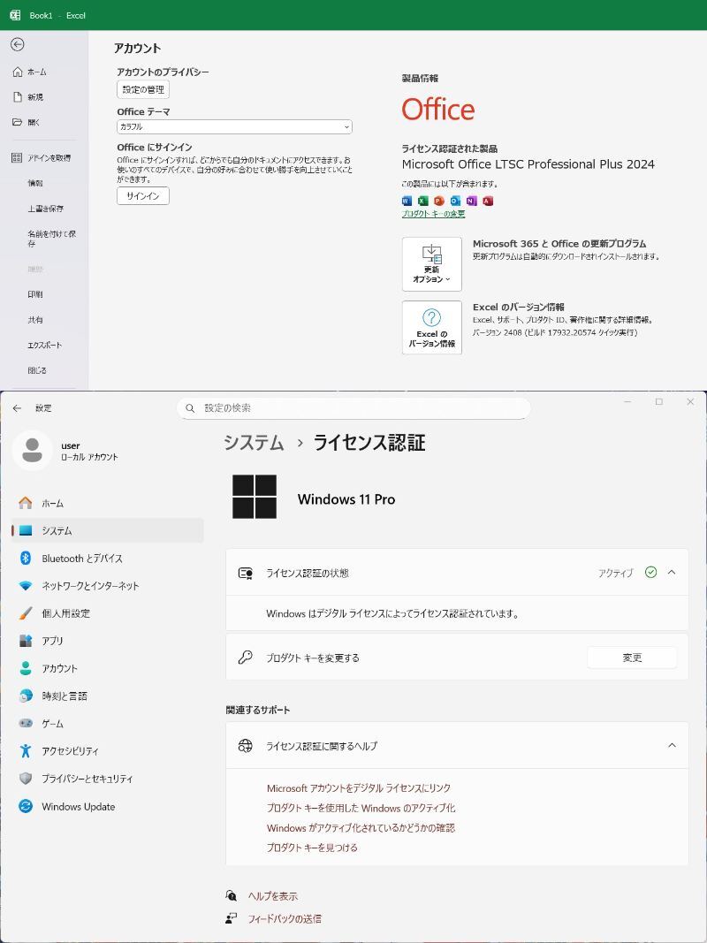Open アプリ in Settings sidebar
Screen dimensions: 707x943
pos(108,641)
